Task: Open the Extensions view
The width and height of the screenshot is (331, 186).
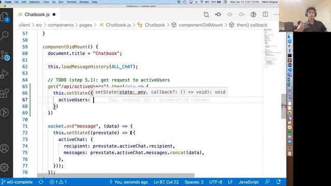Action: click(x=5, y=93)
